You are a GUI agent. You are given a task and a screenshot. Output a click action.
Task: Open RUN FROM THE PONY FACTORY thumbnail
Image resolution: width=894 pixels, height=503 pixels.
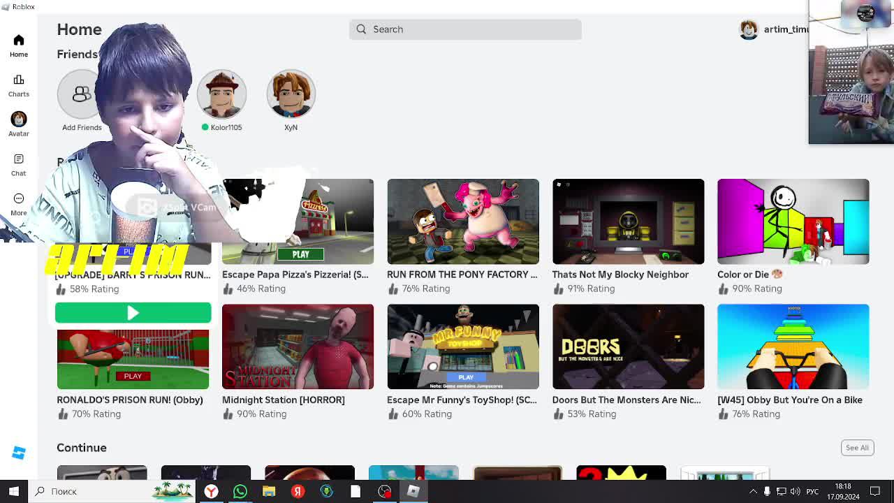[463, 221]
